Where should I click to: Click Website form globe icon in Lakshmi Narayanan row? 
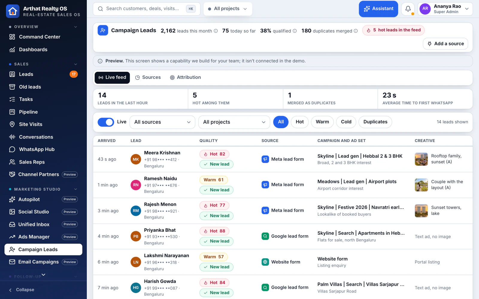tap(265, 262)
